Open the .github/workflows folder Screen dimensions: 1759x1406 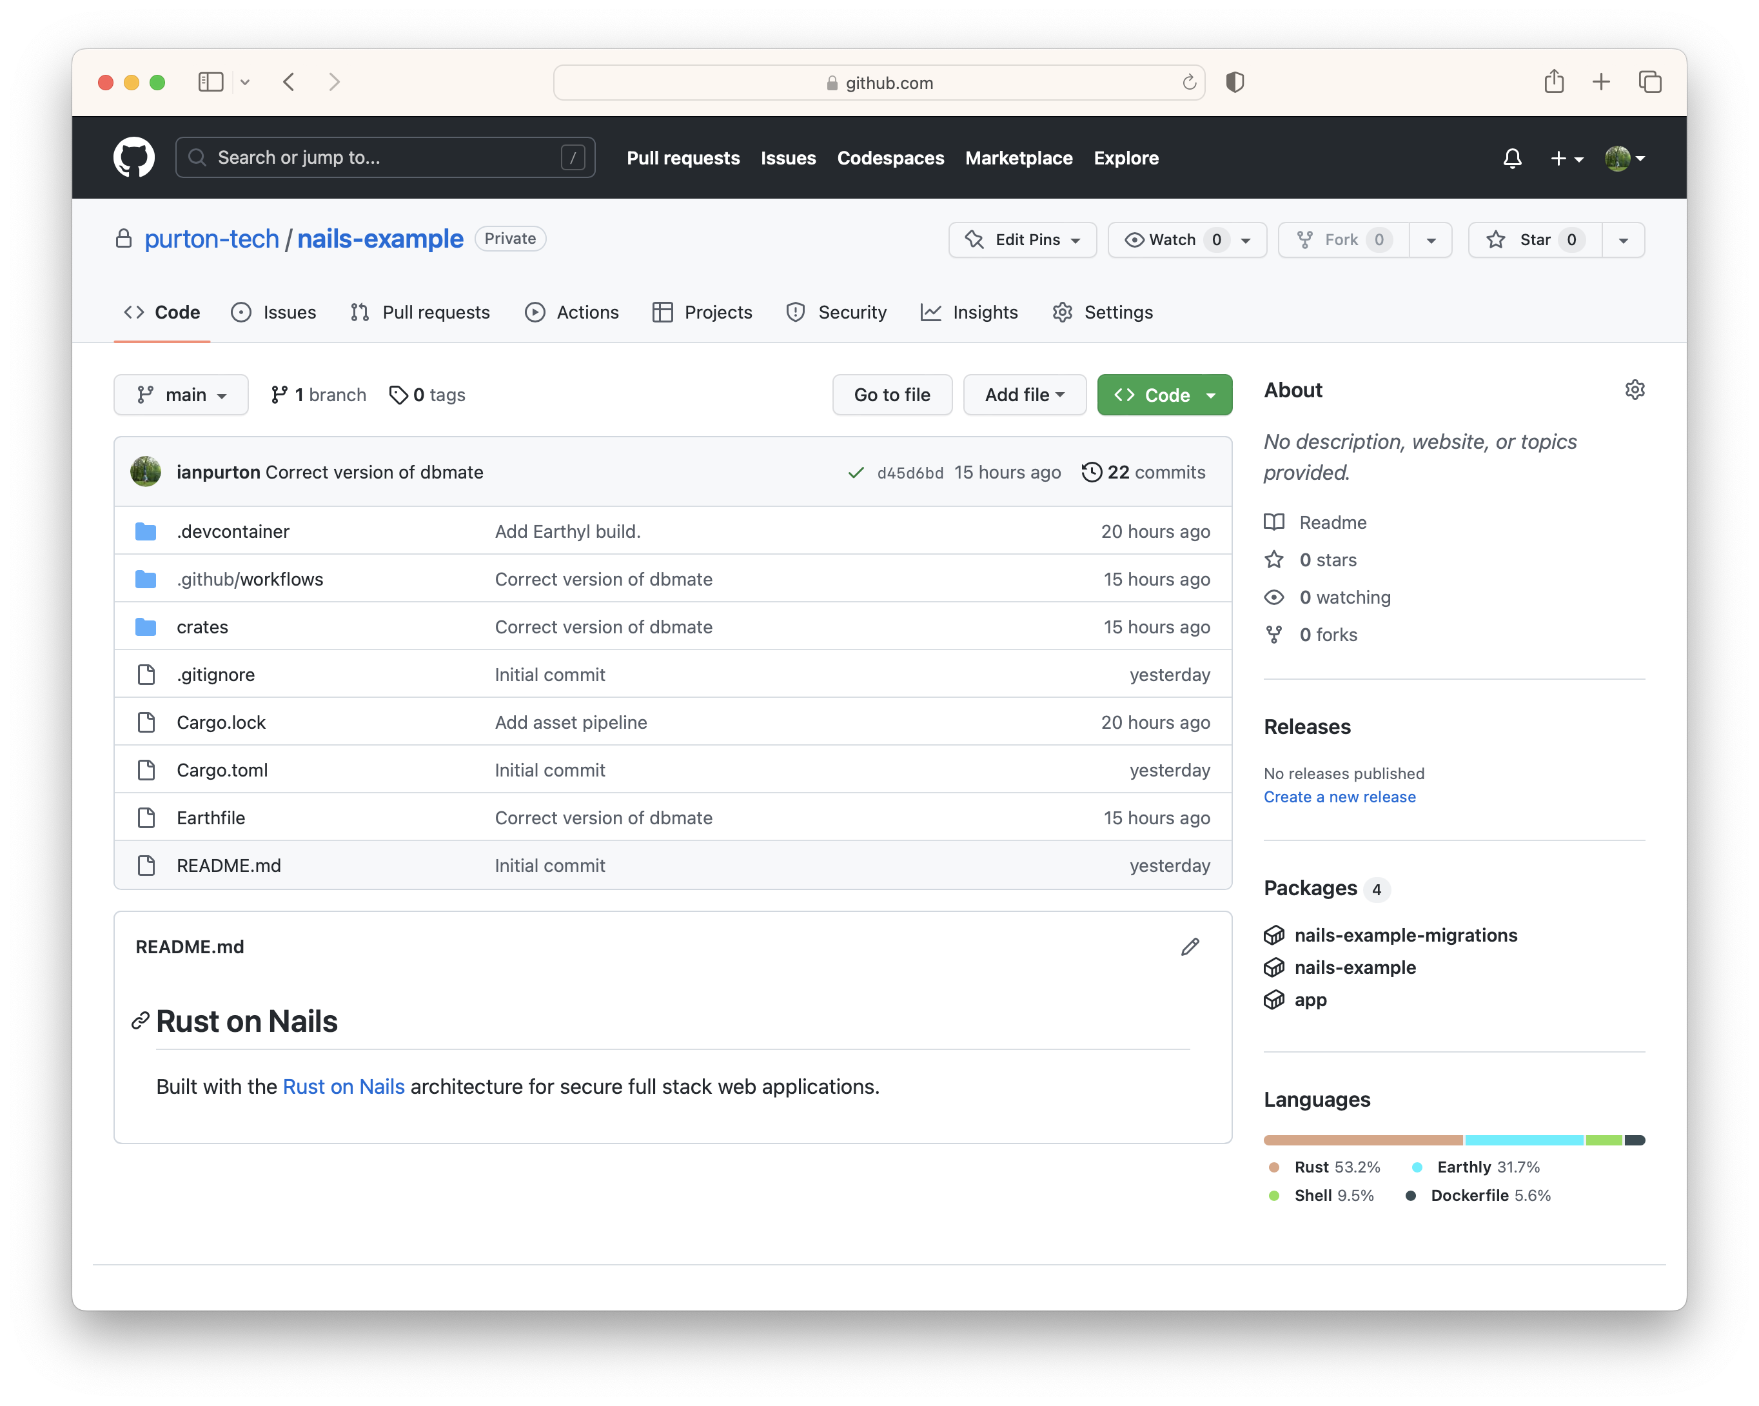tap(250, 579)
